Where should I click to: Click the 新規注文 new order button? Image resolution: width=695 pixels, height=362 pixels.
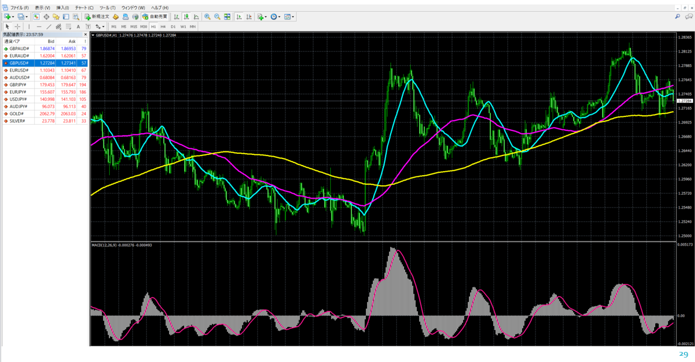[x=97, y=17]
